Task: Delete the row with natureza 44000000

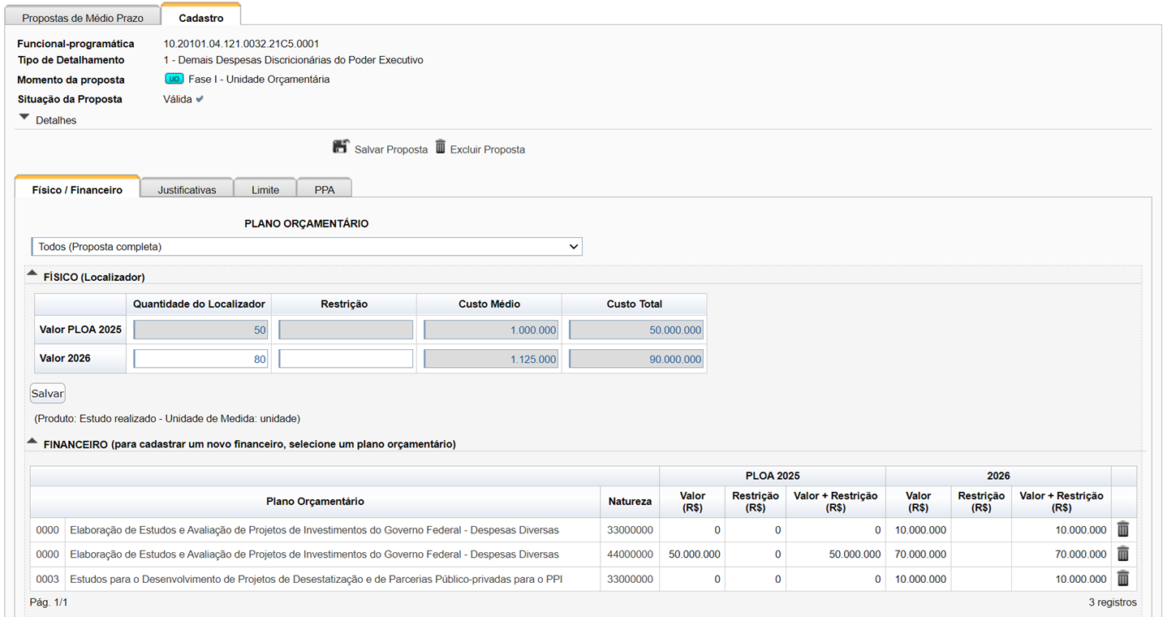Action: (1123, 554)
